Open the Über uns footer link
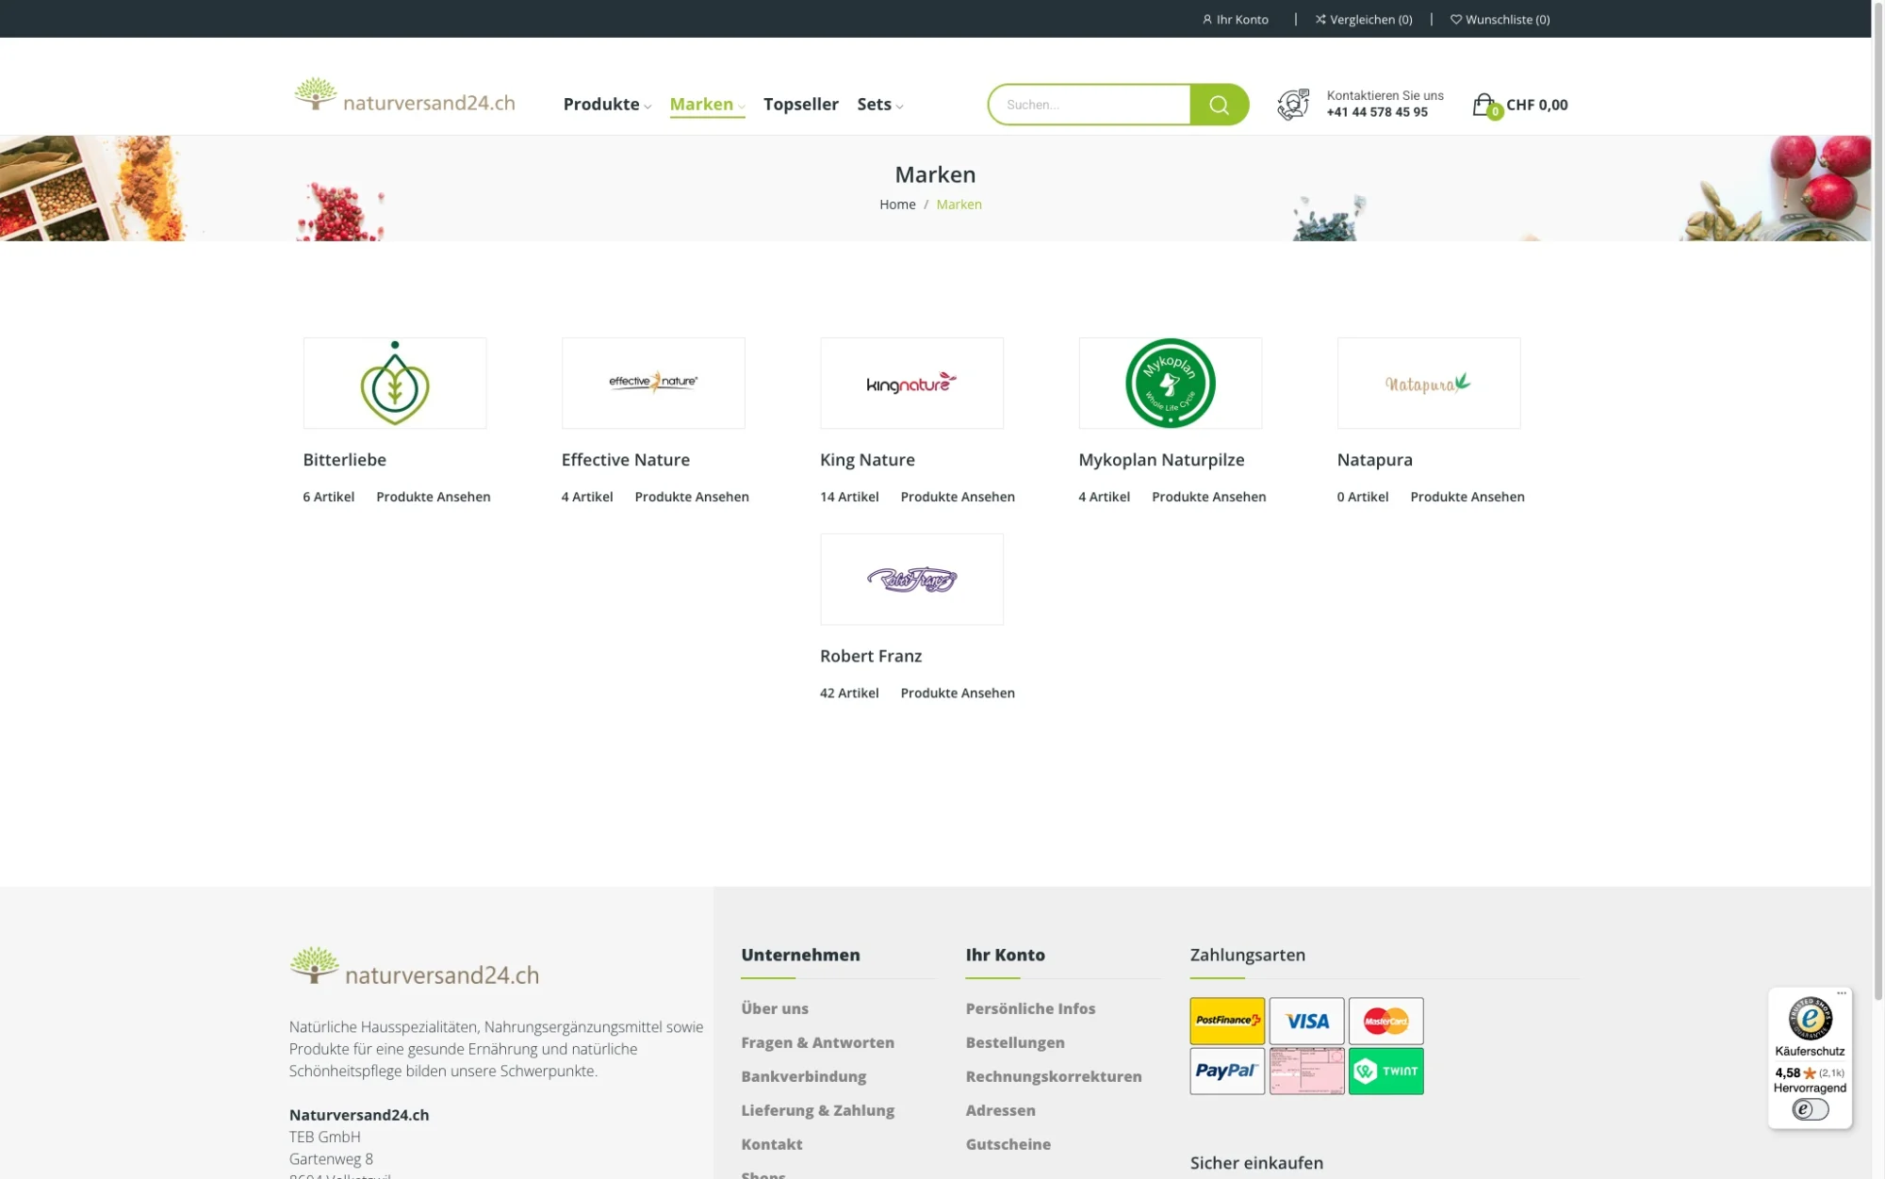Screen dimensions: 1885x1179 (x=774, y=1008)
